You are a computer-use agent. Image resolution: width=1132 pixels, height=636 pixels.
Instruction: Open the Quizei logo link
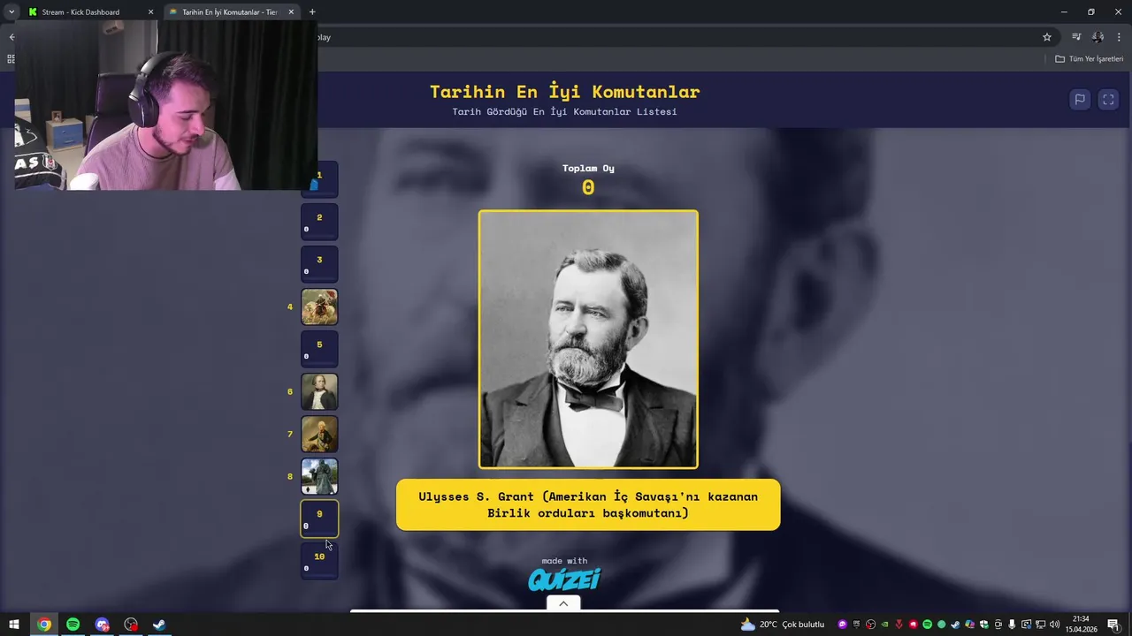564,579
